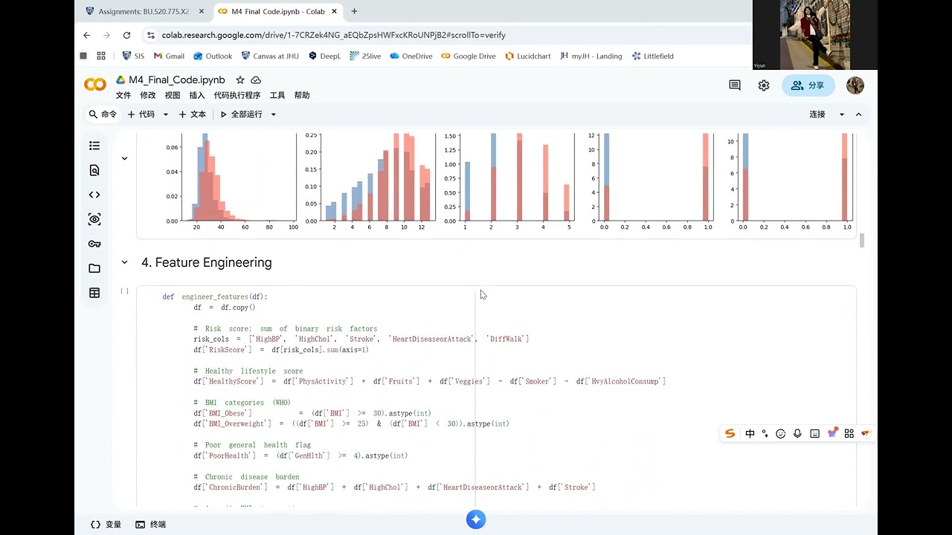Open a new browser tab

click(354, 11)
